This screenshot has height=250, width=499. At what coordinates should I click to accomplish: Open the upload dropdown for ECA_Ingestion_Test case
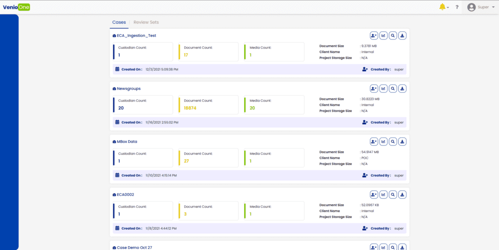pyautogui.click(x=374, y=36)
